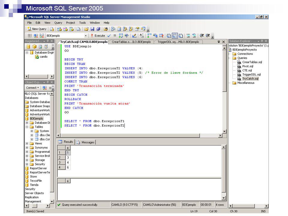
Task: Click Display Estimated Execution Plan icon
Action: (121, 36)
